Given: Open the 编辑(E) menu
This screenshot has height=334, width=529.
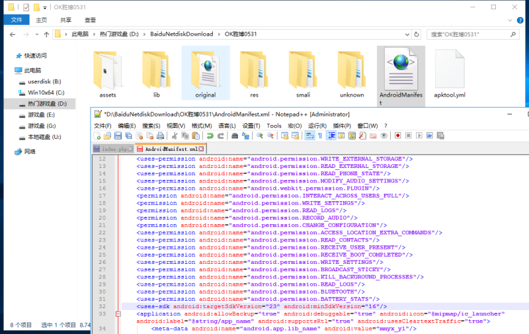Looking at the screenshot, I should [126, 126].
